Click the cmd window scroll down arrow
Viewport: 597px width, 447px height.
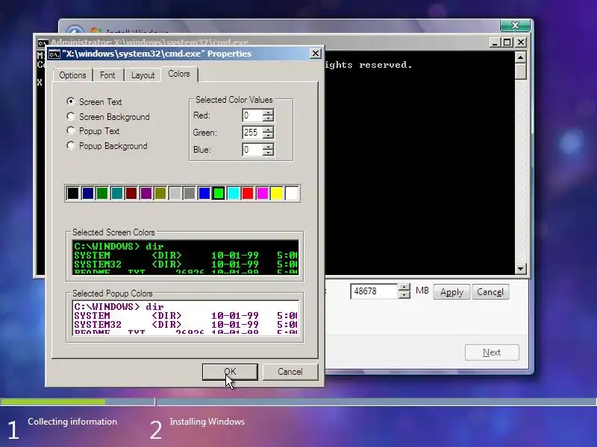pos(520,269)
